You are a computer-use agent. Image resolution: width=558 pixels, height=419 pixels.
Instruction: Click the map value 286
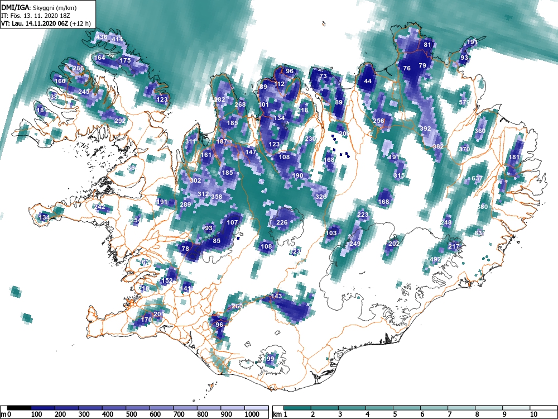pyautogui.click(x=78, y=68)
